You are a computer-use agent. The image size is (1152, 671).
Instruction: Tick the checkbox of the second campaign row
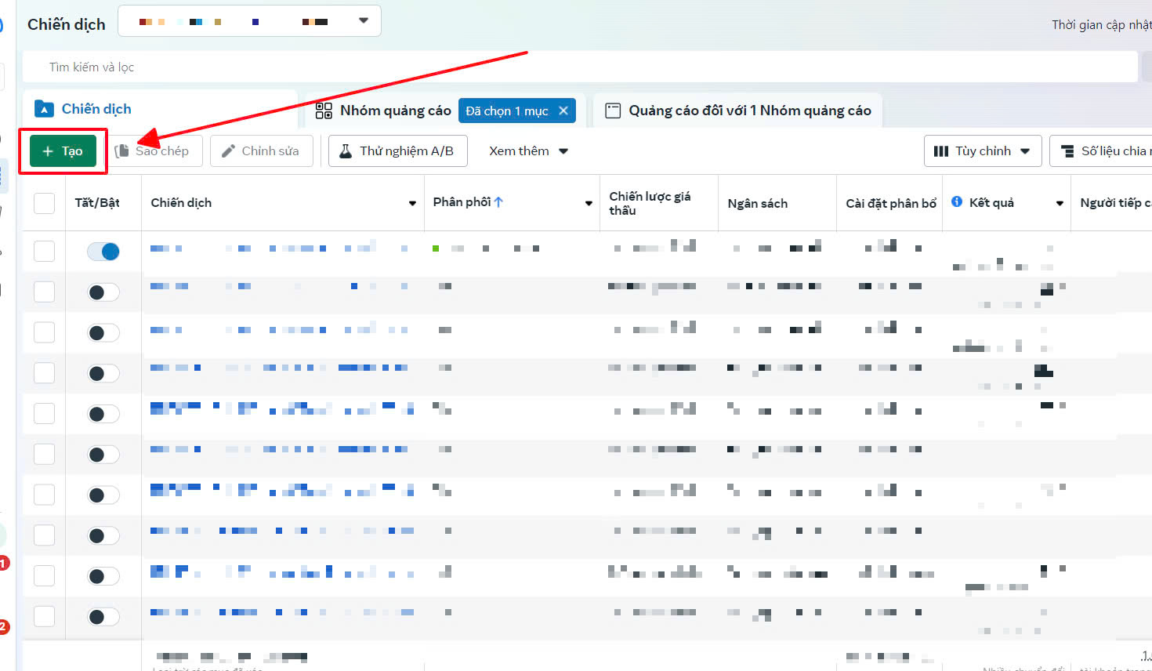pos(45,292)
